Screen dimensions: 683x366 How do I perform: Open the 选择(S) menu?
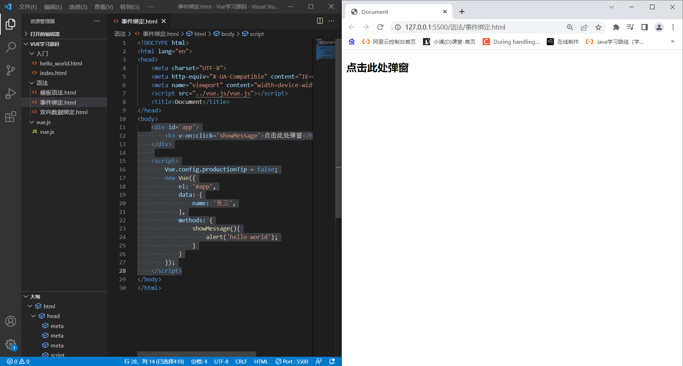78,7
